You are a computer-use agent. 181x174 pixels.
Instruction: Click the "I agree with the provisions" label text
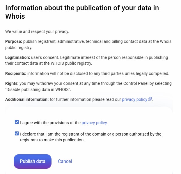[50, 123]
